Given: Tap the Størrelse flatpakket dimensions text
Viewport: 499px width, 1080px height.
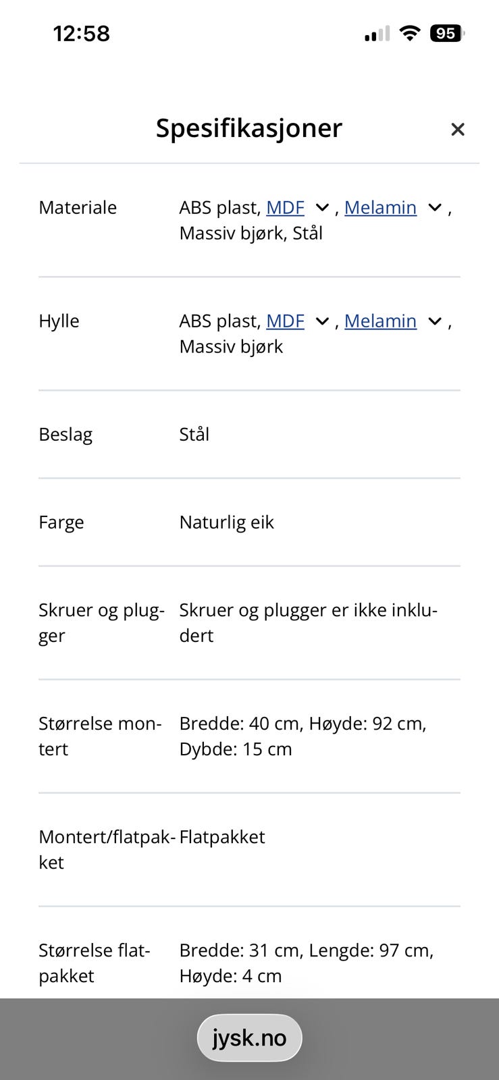Looking at the screenshot, I should pos(306,963).
